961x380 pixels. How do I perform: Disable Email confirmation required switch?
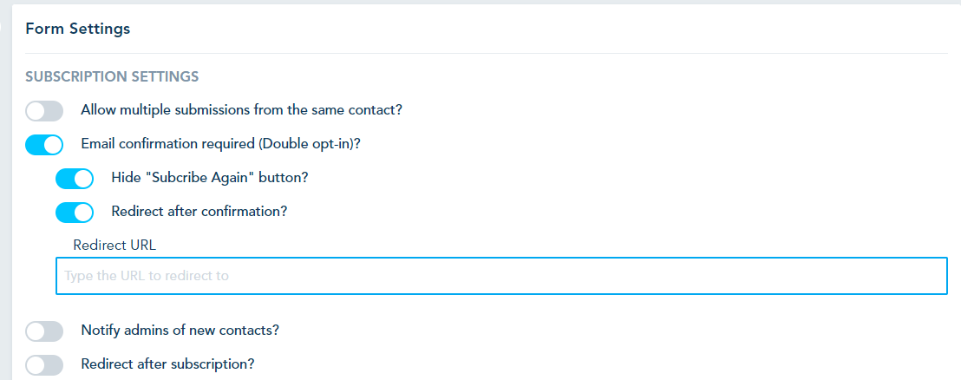(44, 144)
